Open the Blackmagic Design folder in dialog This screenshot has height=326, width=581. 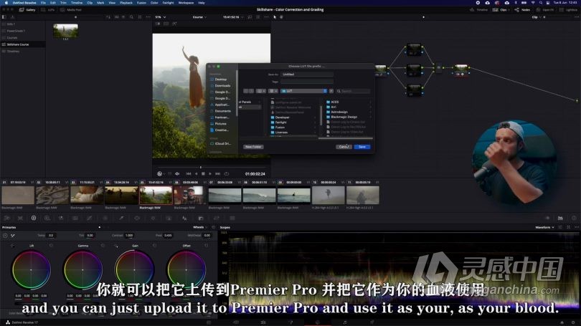[341, 117]
